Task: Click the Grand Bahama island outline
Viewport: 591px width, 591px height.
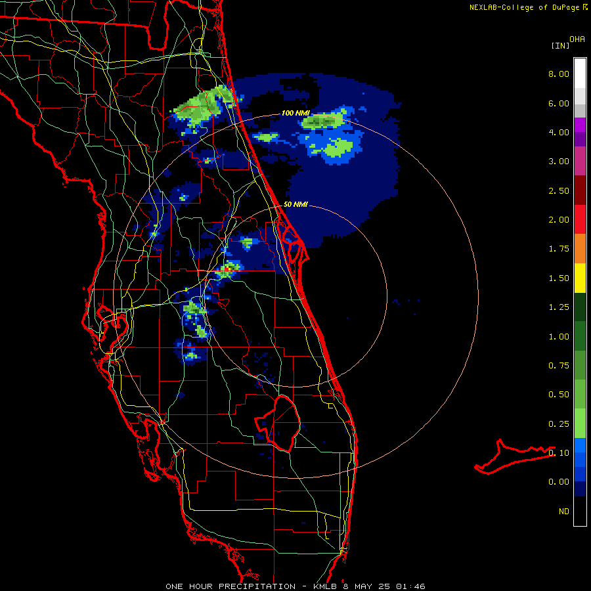Action: 514,457
